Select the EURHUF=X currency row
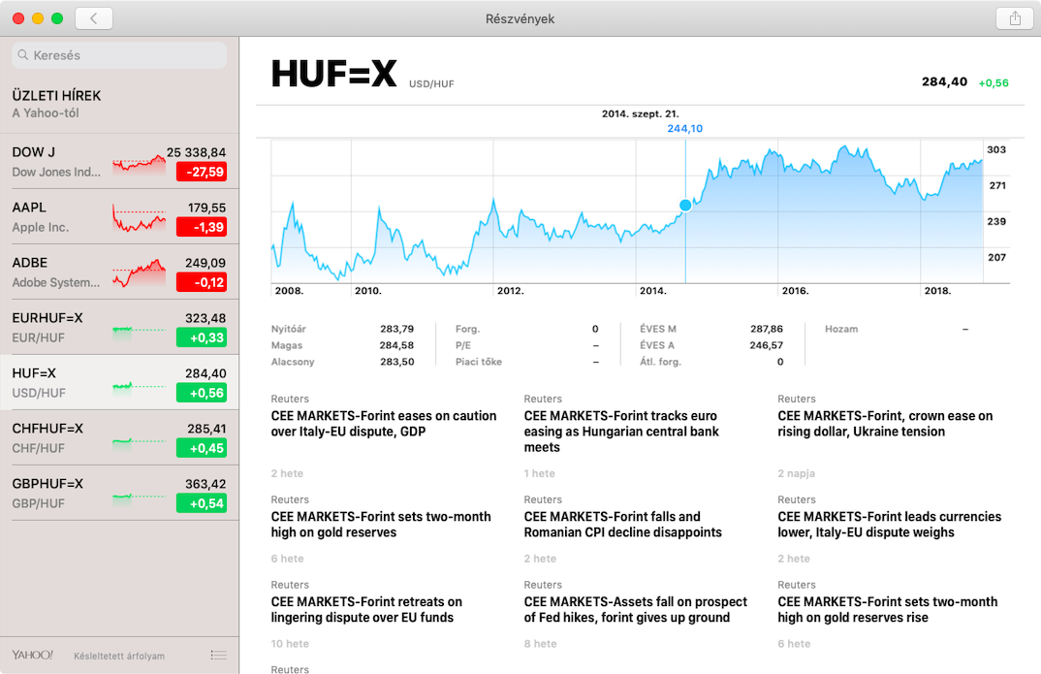1041x674 pixels. (x=119, y=327)
